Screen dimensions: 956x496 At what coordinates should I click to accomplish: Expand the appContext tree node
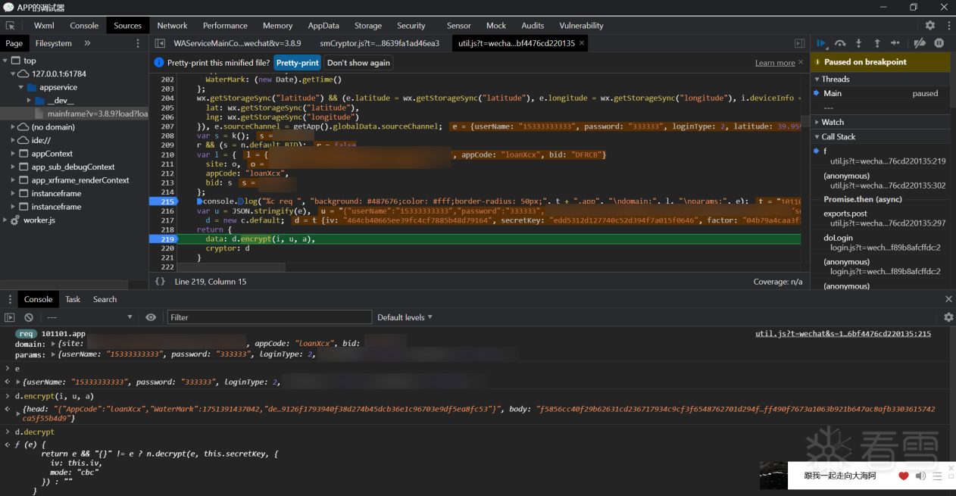point(14,154)
